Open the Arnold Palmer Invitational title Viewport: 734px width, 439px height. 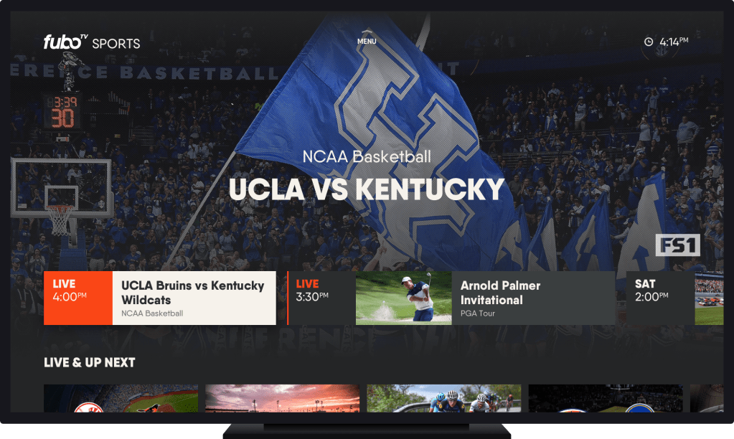coord(500,293)
